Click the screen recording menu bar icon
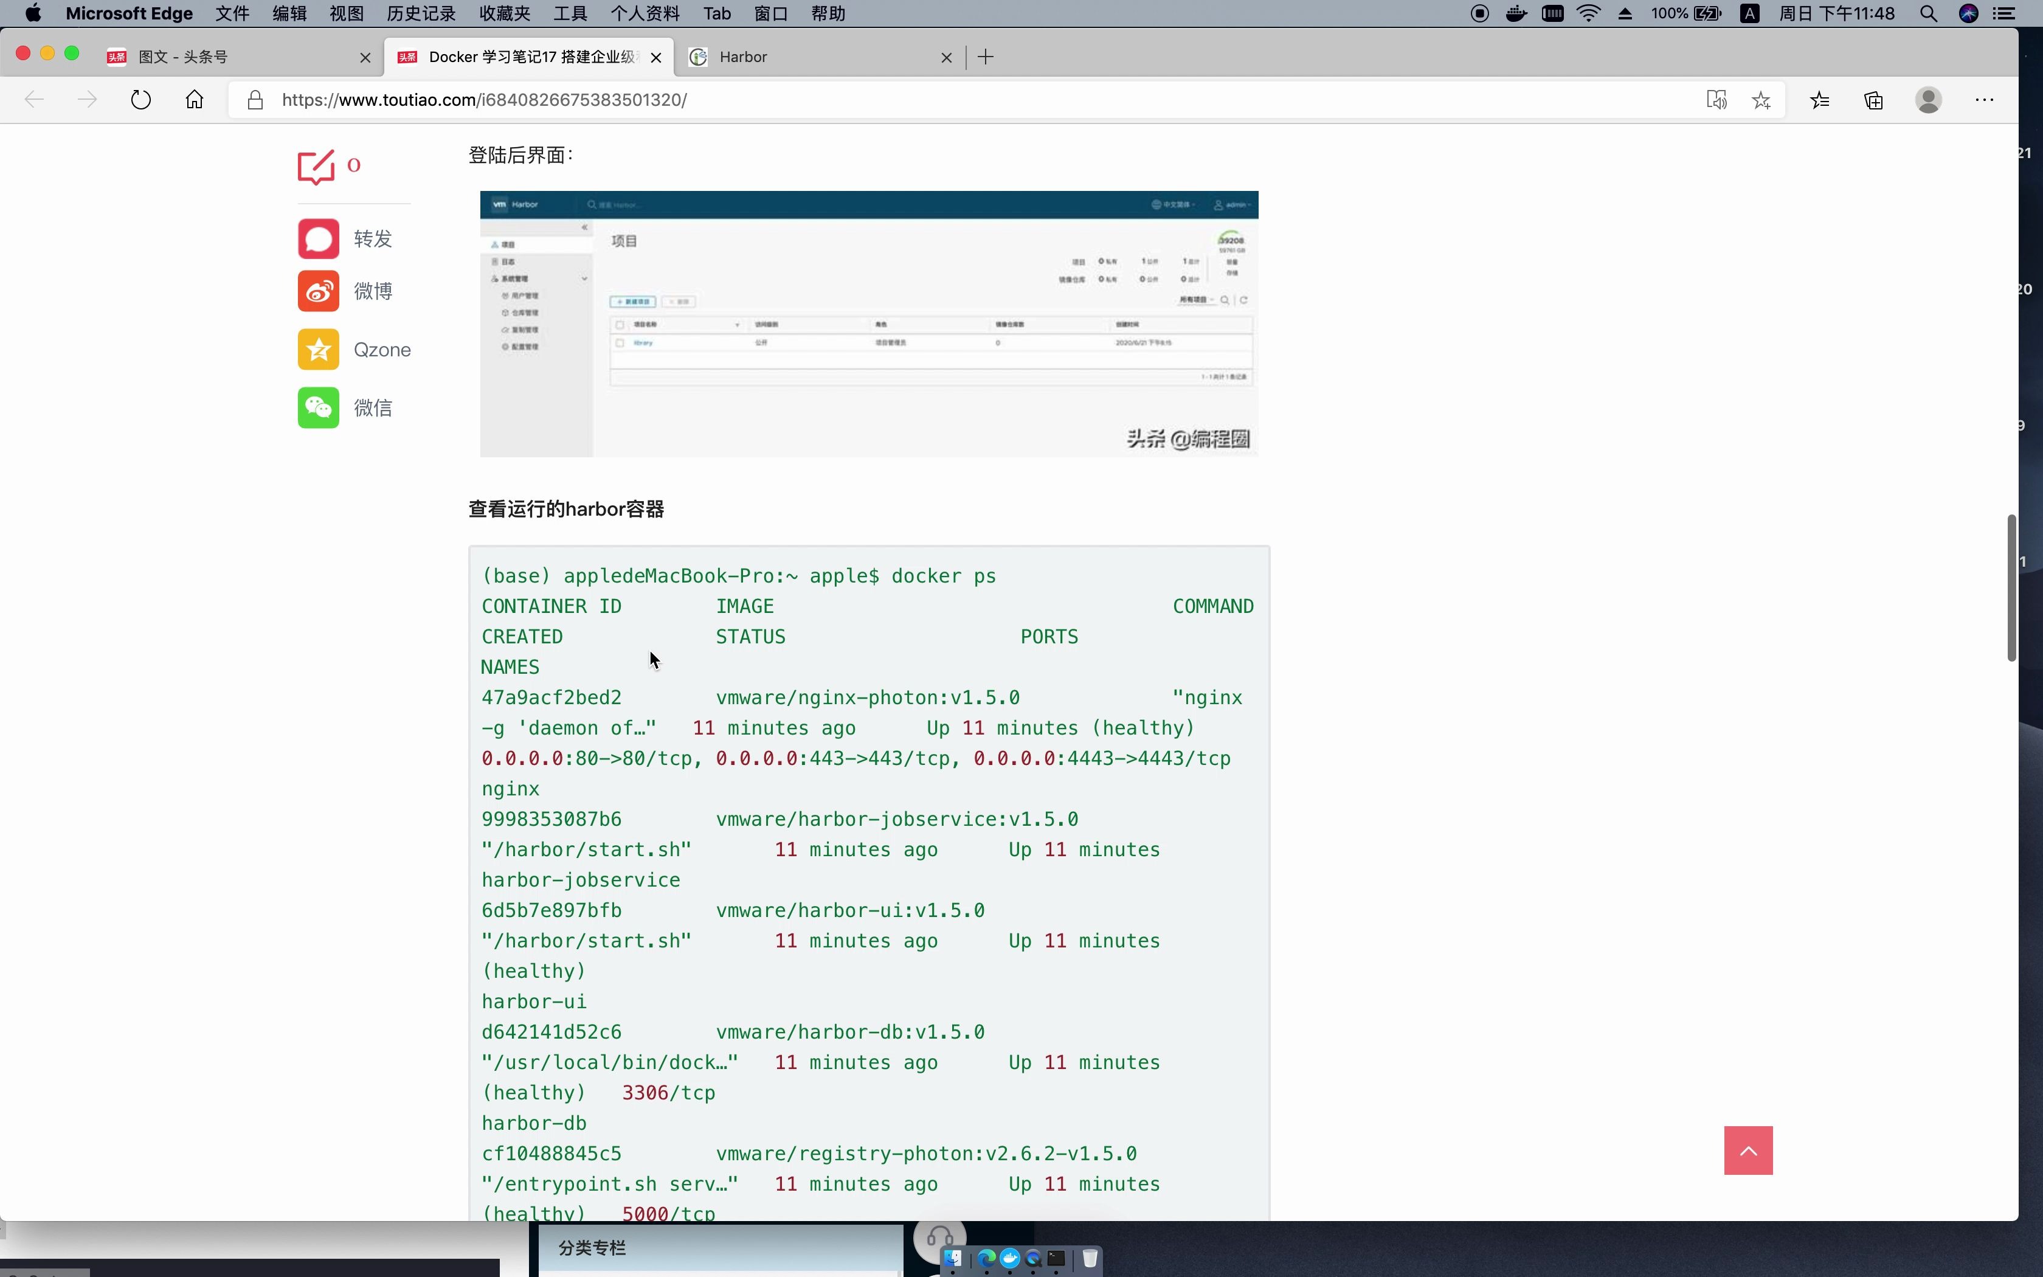 pyautogui.click(x=1479, y=13)
